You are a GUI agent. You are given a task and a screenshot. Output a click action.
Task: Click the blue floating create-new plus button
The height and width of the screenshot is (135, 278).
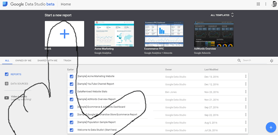point(271,127)
